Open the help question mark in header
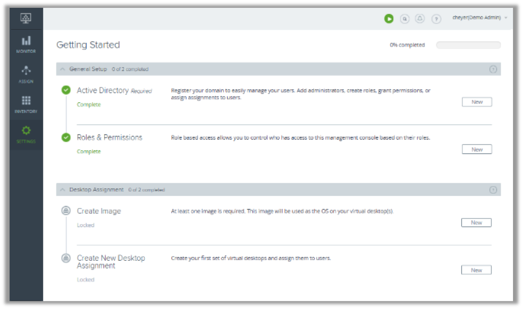The width and height of the screenshot is (523, 309). click(436, 19)
